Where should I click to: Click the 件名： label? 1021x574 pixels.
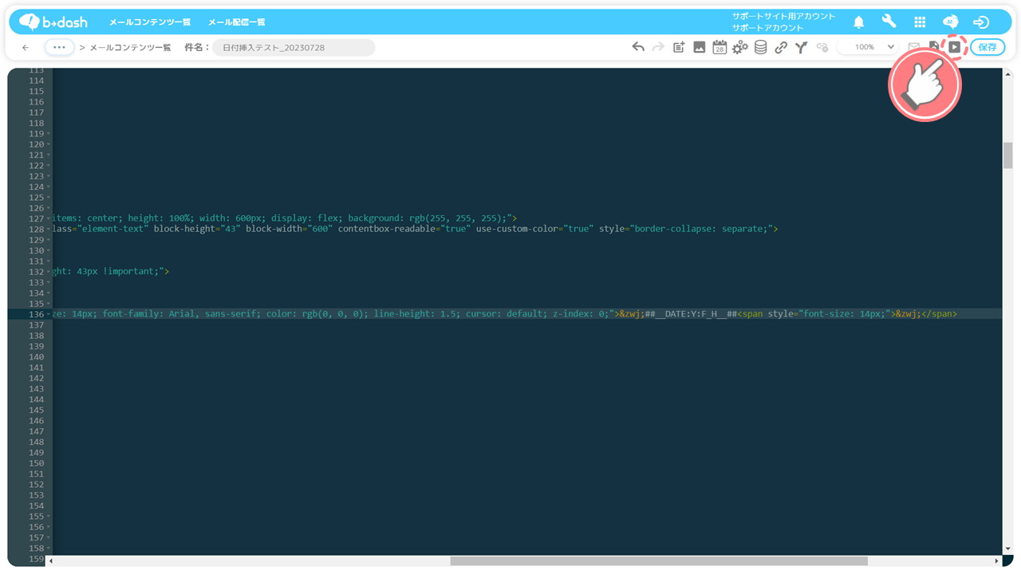[197, 48]
